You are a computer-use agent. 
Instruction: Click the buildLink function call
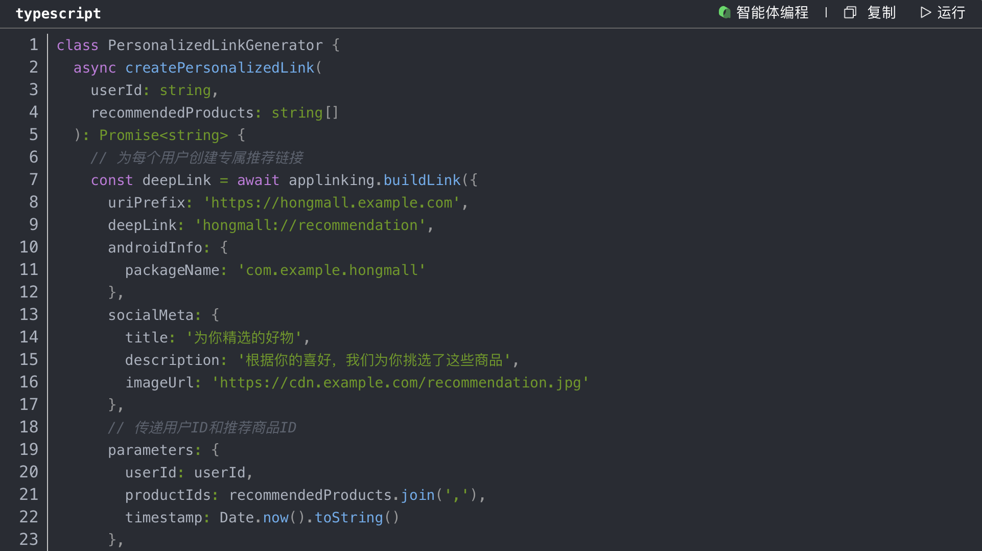[422, 180]
